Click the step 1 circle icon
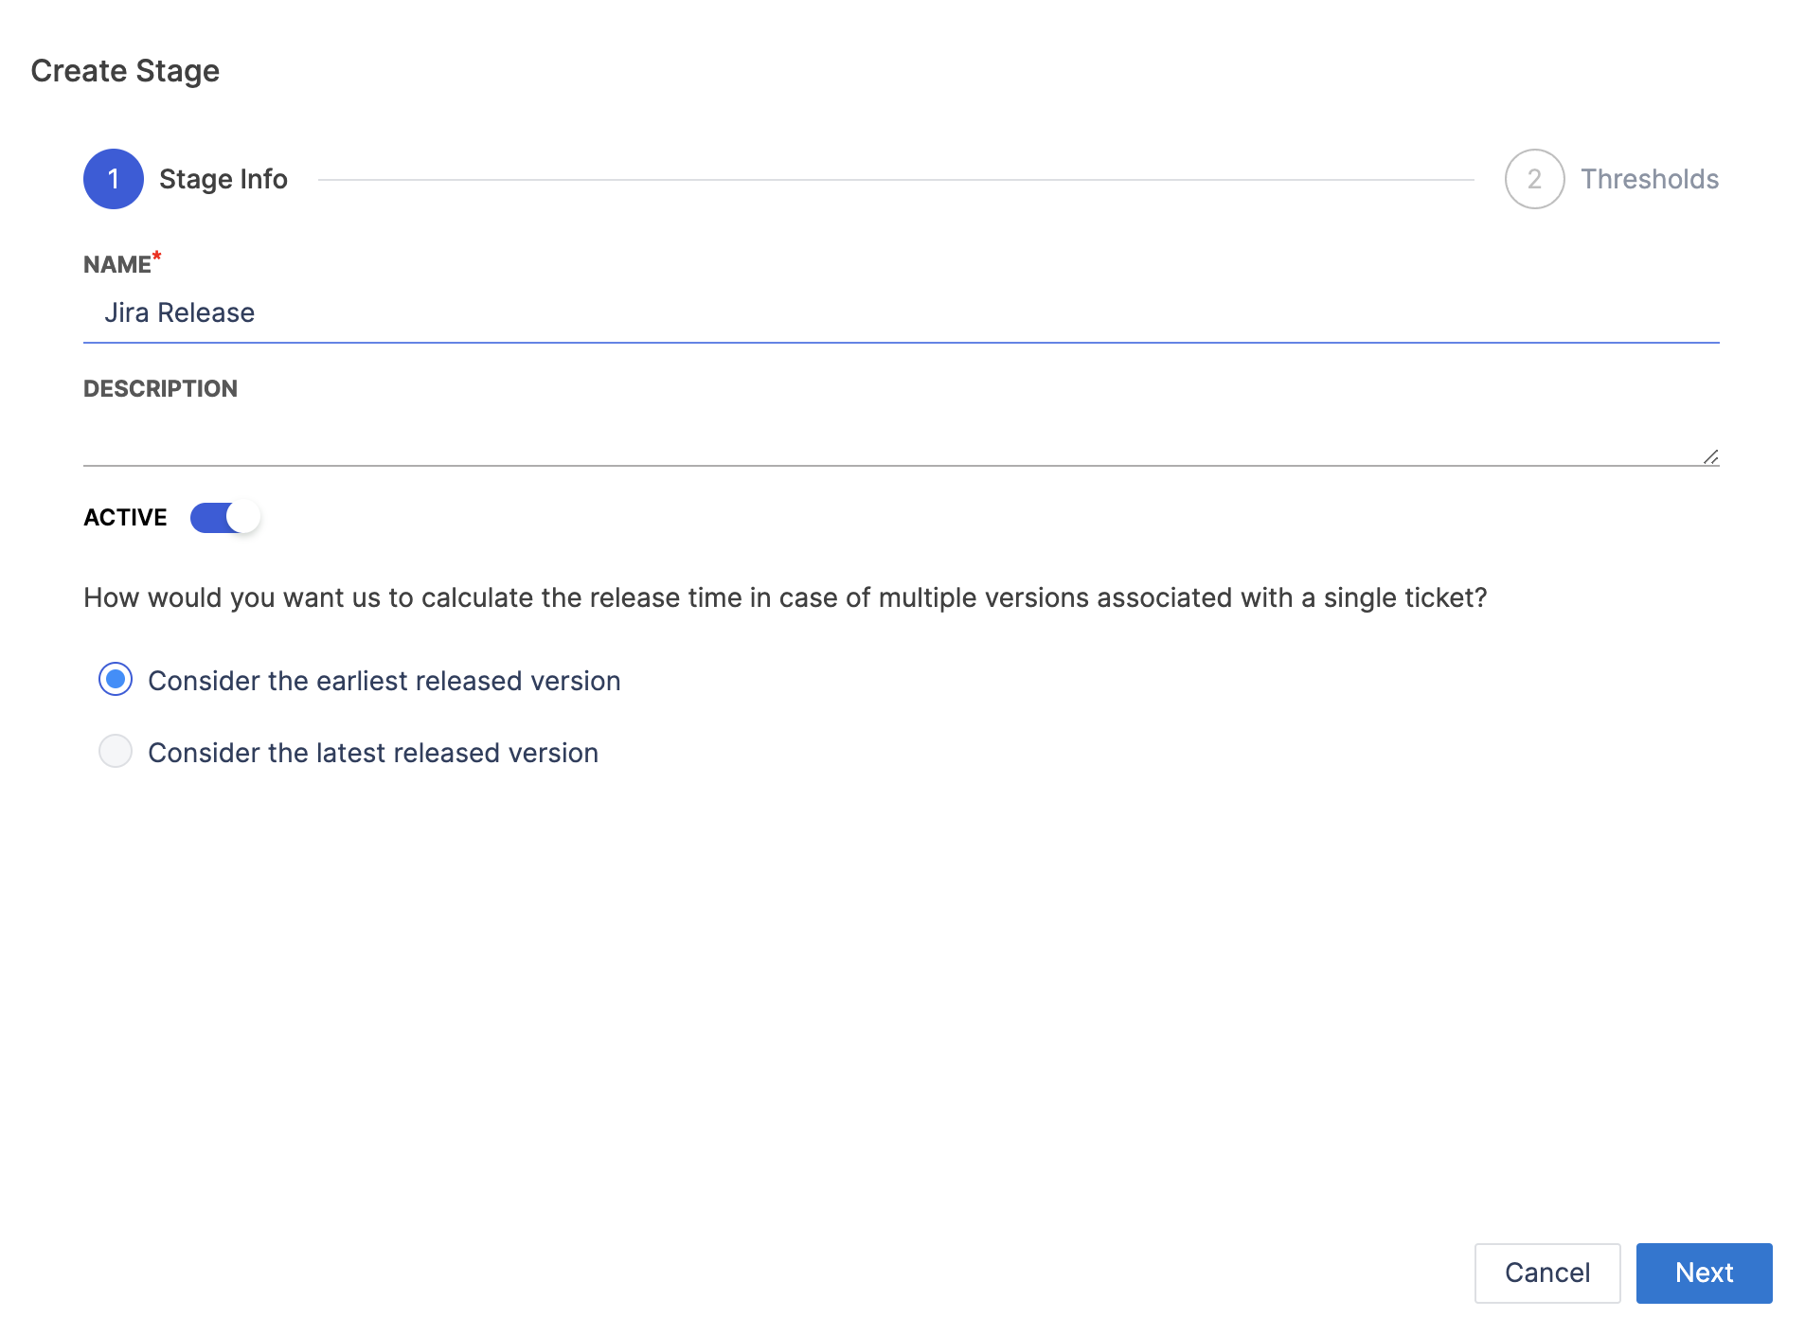This screenshot has width=1805, height=1335. point(113,179)
